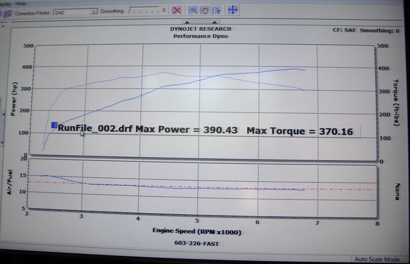Click the red X delete run icon
Viewport: 410px width, 264px height.
click(177, 10)
